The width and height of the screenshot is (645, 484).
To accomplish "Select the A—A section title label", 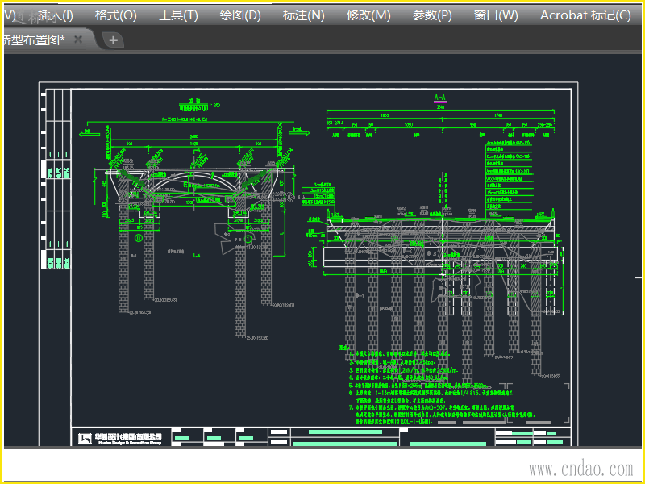I will point(439,98).
